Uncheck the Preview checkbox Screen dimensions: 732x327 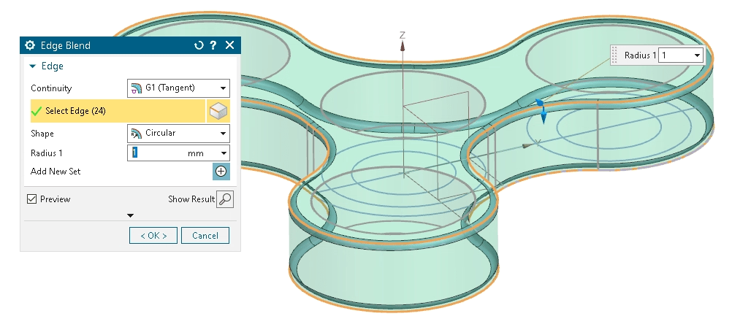coord(31,199)
